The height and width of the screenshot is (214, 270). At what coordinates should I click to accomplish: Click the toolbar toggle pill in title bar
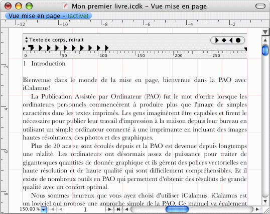click(260, 6)
